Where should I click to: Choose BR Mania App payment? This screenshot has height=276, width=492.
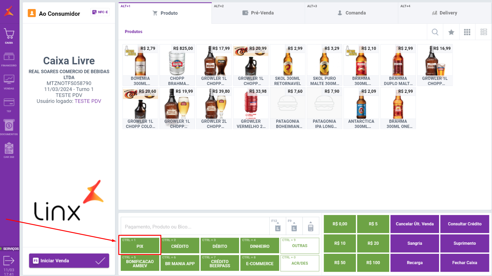click(180, 263)
